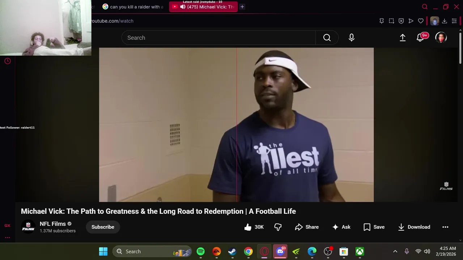Click the Share button
The width and height of the screenshot is (463, 260).
pyautogui.click(x=307, y=227)
